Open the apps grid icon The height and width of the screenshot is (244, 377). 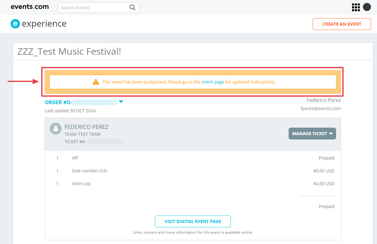coord(356,7)
